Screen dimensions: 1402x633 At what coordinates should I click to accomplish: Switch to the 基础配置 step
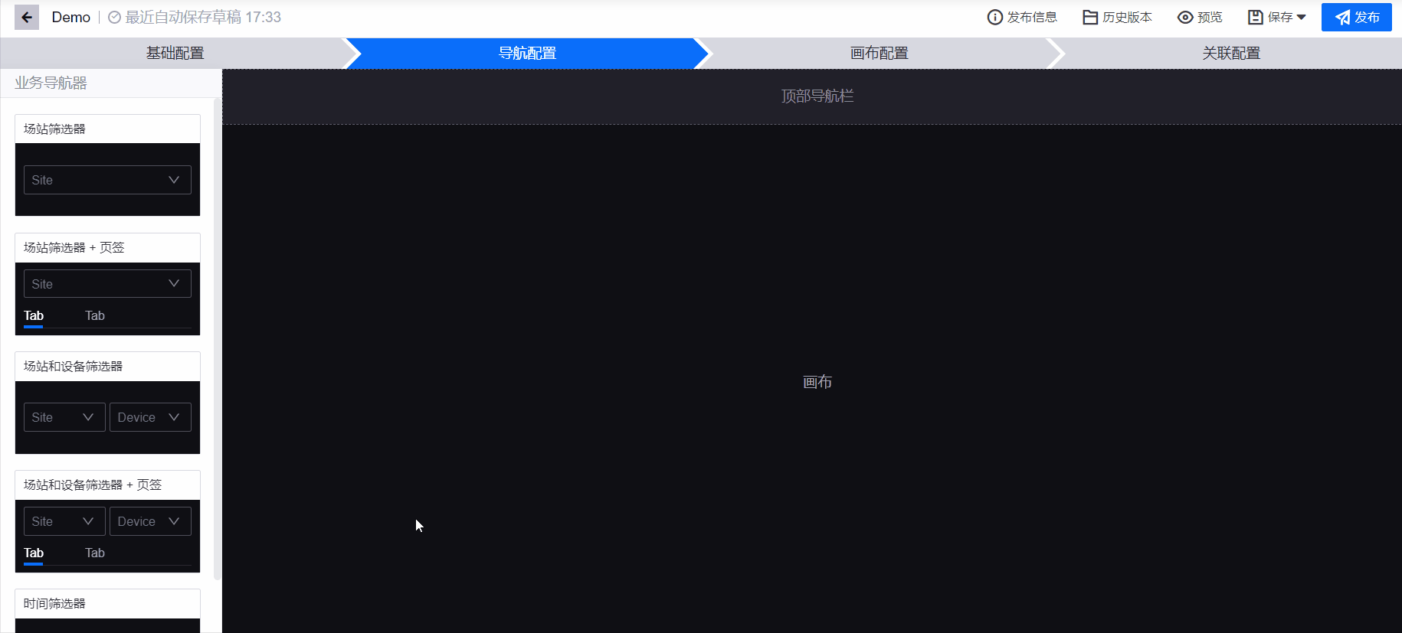(x=175, y=53)
